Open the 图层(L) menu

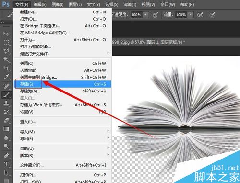pyautogui.click(x=75, y=4)
